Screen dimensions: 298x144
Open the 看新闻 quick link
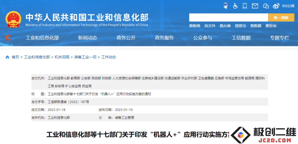[195, 26]
